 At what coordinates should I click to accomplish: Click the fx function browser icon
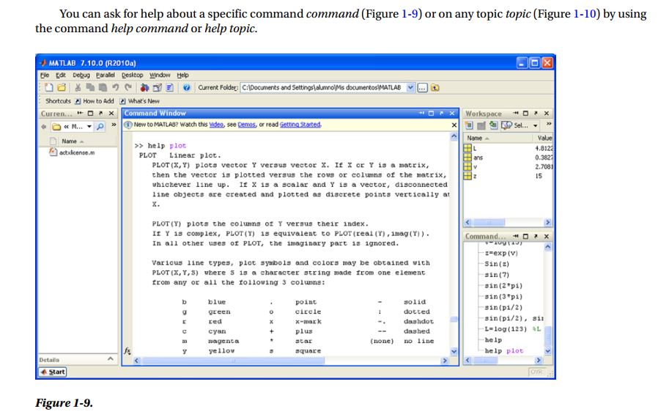127,351
